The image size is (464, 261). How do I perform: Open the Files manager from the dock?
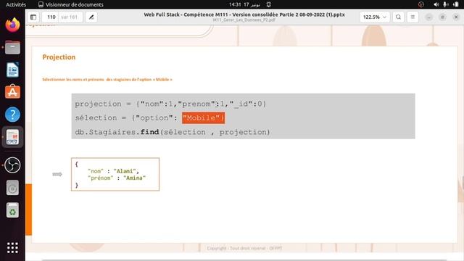coord(12,47)
